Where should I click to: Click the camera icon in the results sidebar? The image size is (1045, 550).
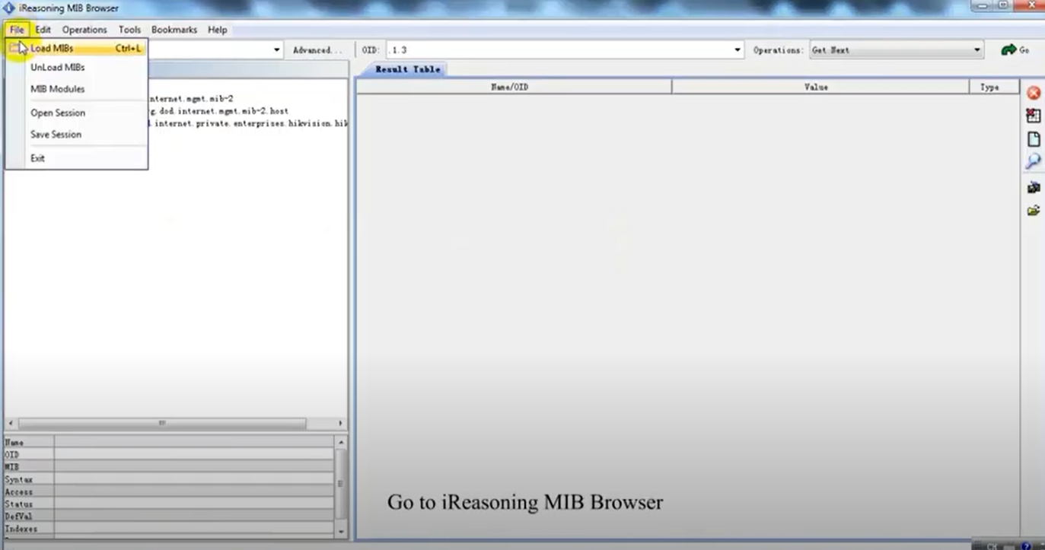click(1034, 187)
